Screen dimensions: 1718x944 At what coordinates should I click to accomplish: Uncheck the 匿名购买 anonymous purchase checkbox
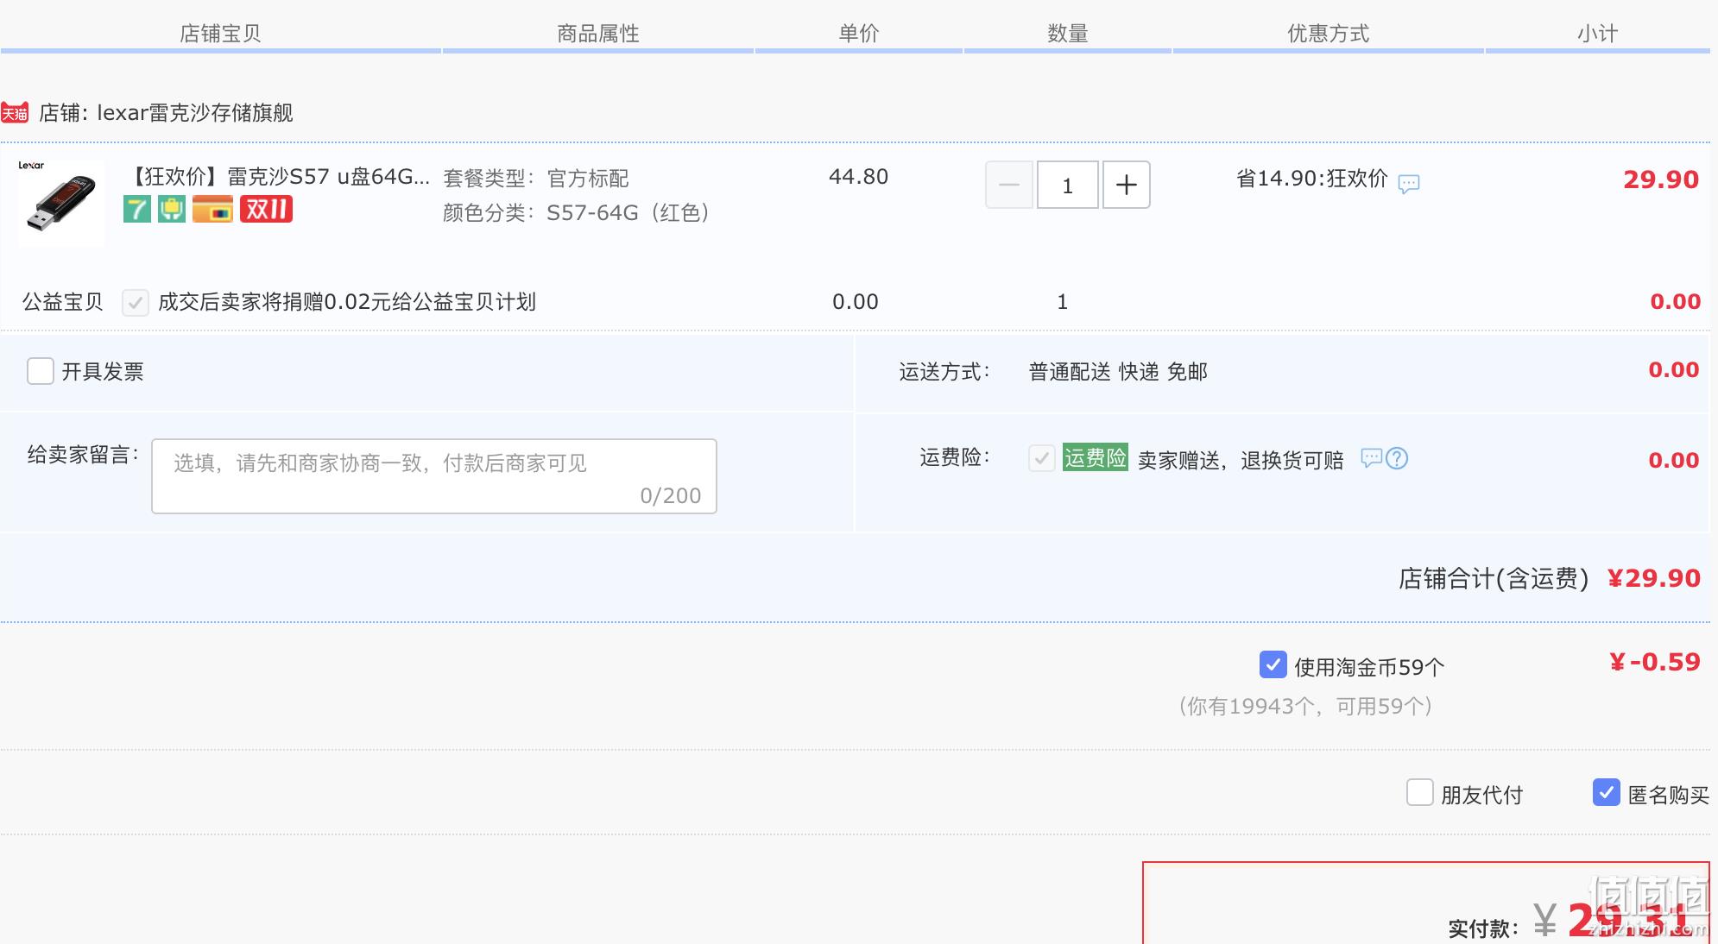point(1607,792)
